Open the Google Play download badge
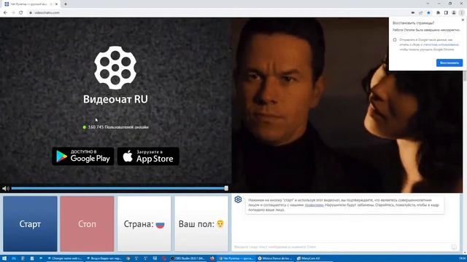 pos(83,156)
